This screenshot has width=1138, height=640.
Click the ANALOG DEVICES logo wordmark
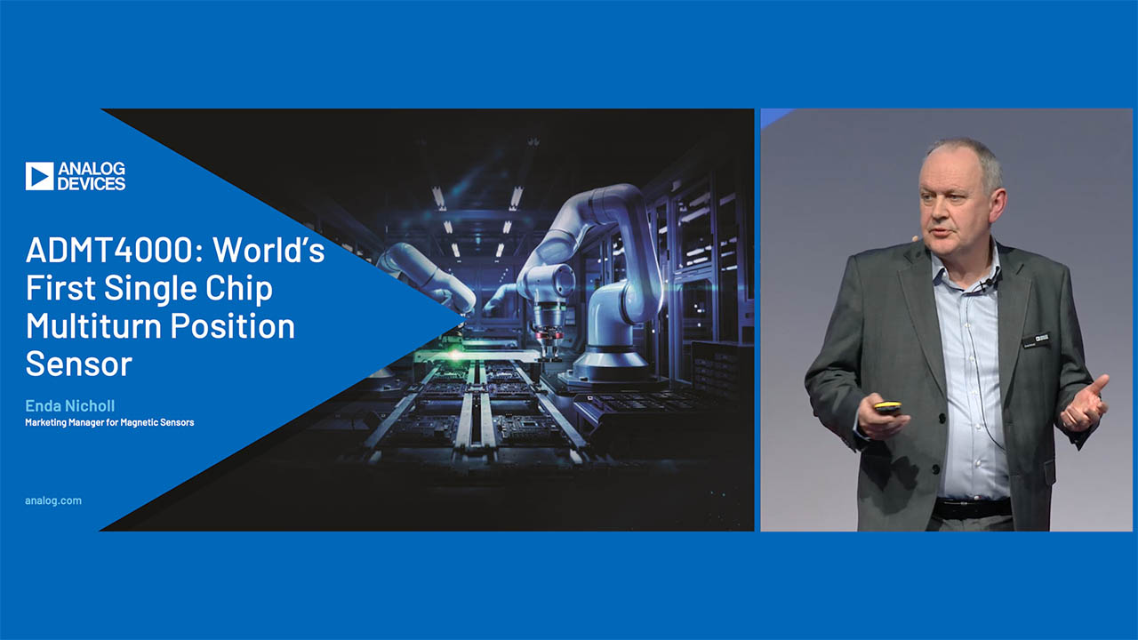(x=91, y=176)
